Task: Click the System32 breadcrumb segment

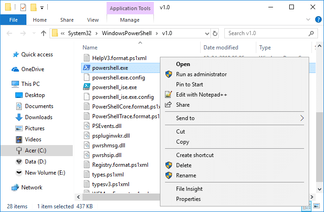Action: (80, 33)
